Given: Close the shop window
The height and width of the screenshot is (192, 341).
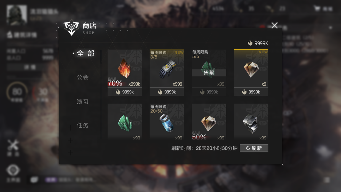Looking at the screenshot, I should point(275,25).
